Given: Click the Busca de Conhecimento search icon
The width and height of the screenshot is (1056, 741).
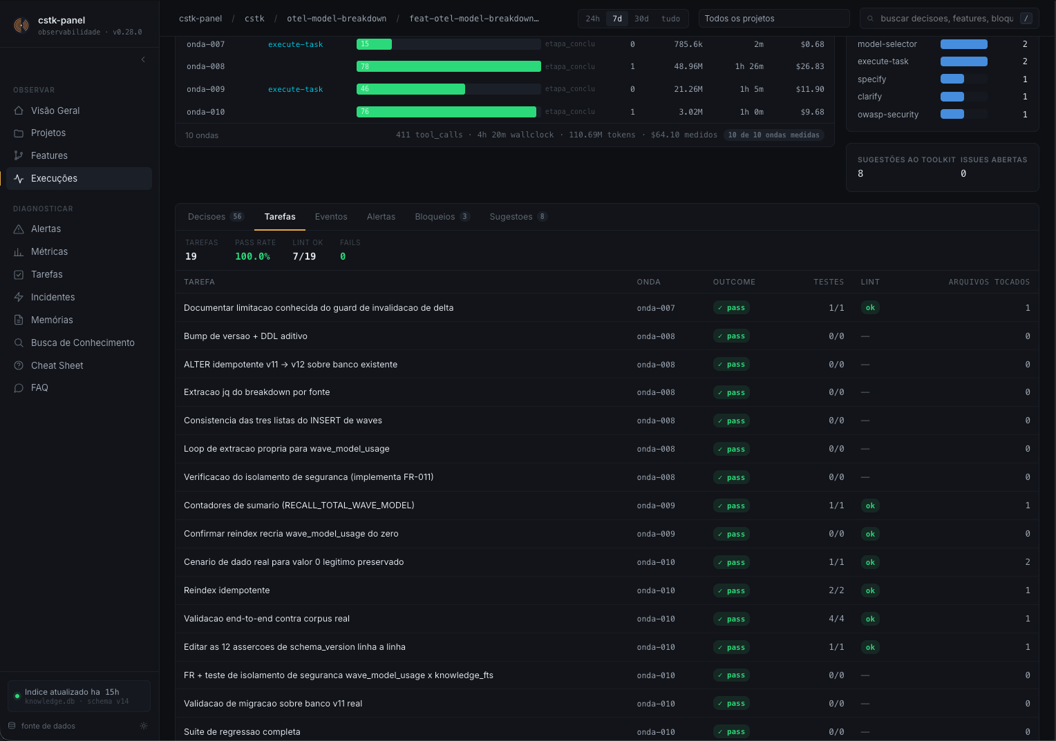Looking at the screenshot, I should tap(19, 343).
